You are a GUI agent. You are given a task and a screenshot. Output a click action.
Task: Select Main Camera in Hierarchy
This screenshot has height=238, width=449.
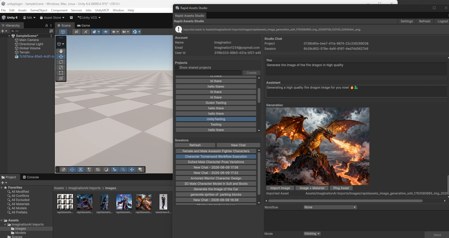[x=29, y=40]
